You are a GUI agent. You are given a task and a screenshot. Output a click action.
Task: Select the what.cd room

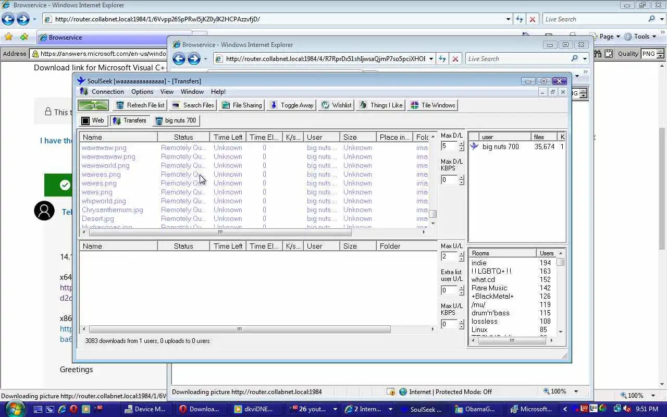[483, 279]
